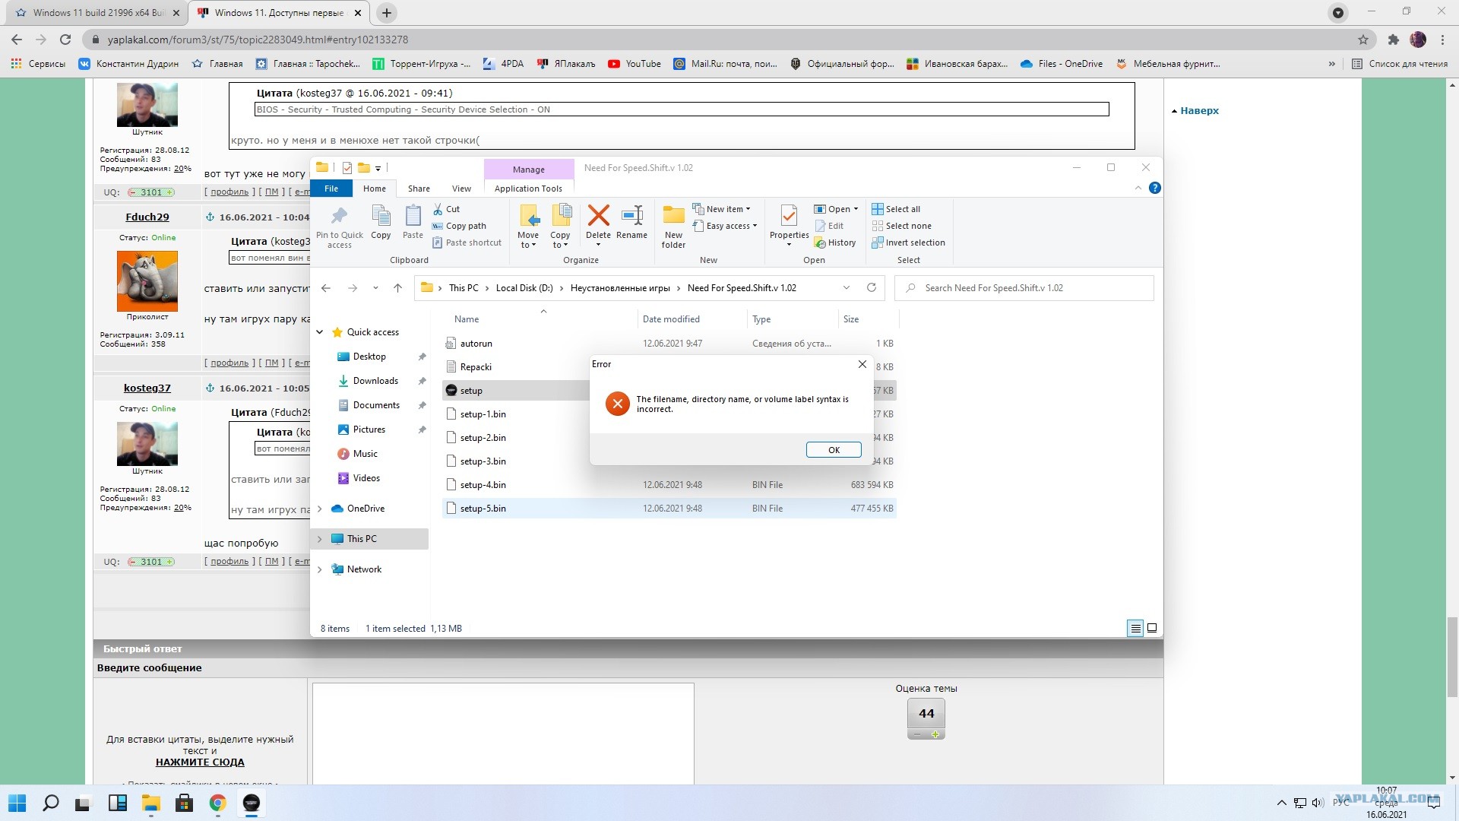Open the Properties icon in ribbon
1459x821 pixels.
(x=789, y=217)
